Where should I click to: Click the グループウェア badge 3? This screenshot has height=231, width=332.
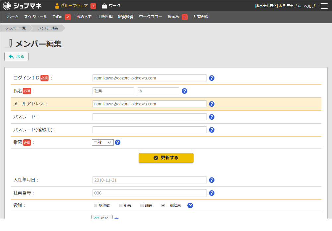pyautogui.click(x=93, y=6)
